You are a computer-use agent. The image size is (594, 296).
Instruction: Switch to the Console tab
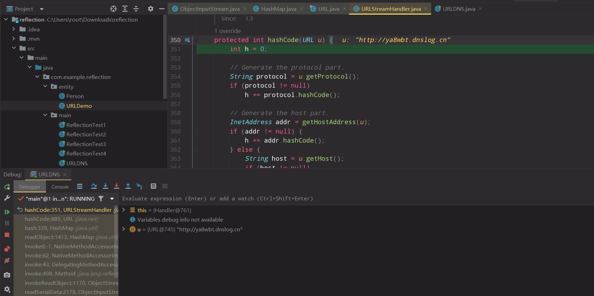[60, 187]
